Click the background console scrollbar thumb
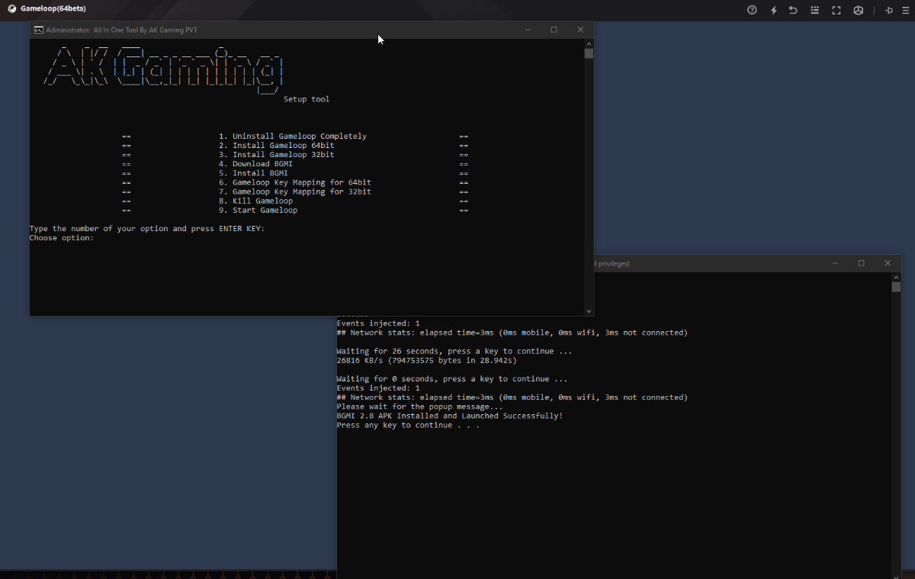The height and width of the screenshot is (579, 915). click(896, 287)
